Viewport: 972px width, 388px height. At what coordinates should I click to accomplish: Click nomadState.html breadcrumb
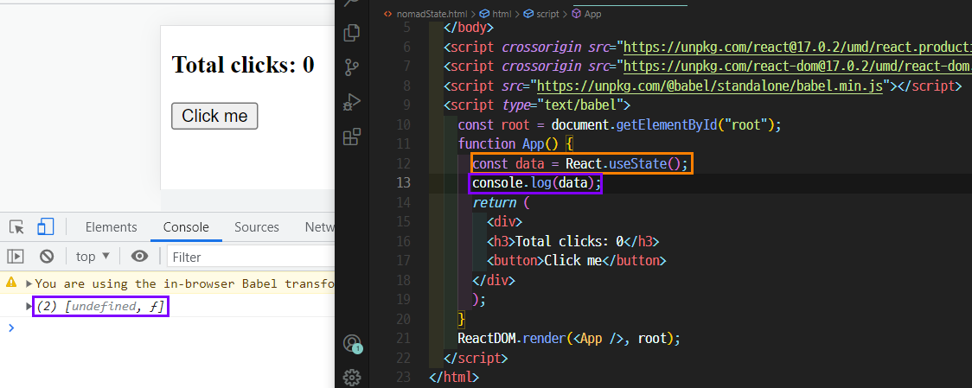[431, 14]
